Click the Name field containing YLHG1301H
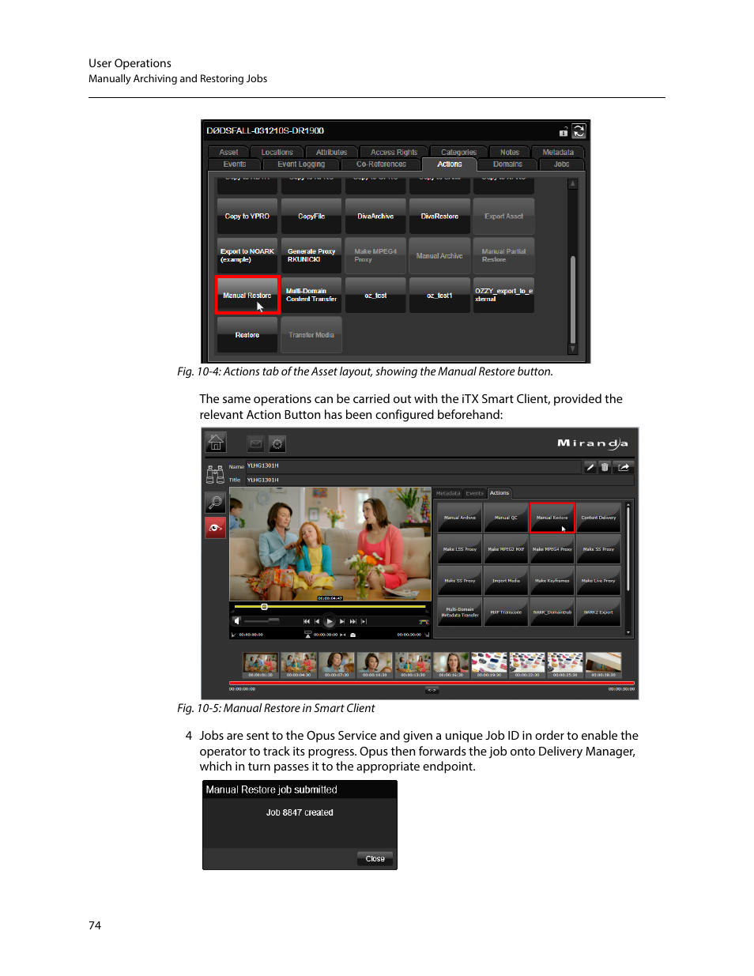The image size is (754, 976). (x=413, y=466)
